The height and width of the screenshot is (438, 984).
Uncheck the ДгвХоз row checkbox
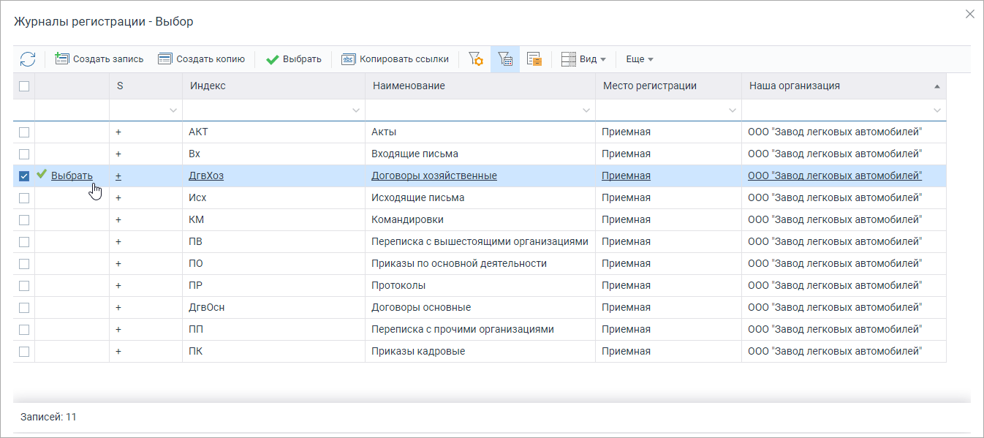coord(24,176)
